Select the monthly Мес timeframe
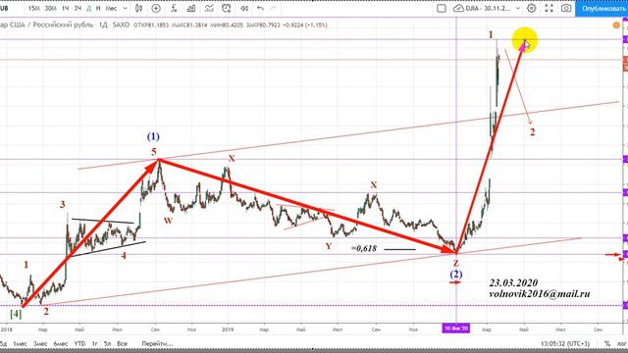The height and width of the screenshot is (353, 628). (x=111, y=9)
